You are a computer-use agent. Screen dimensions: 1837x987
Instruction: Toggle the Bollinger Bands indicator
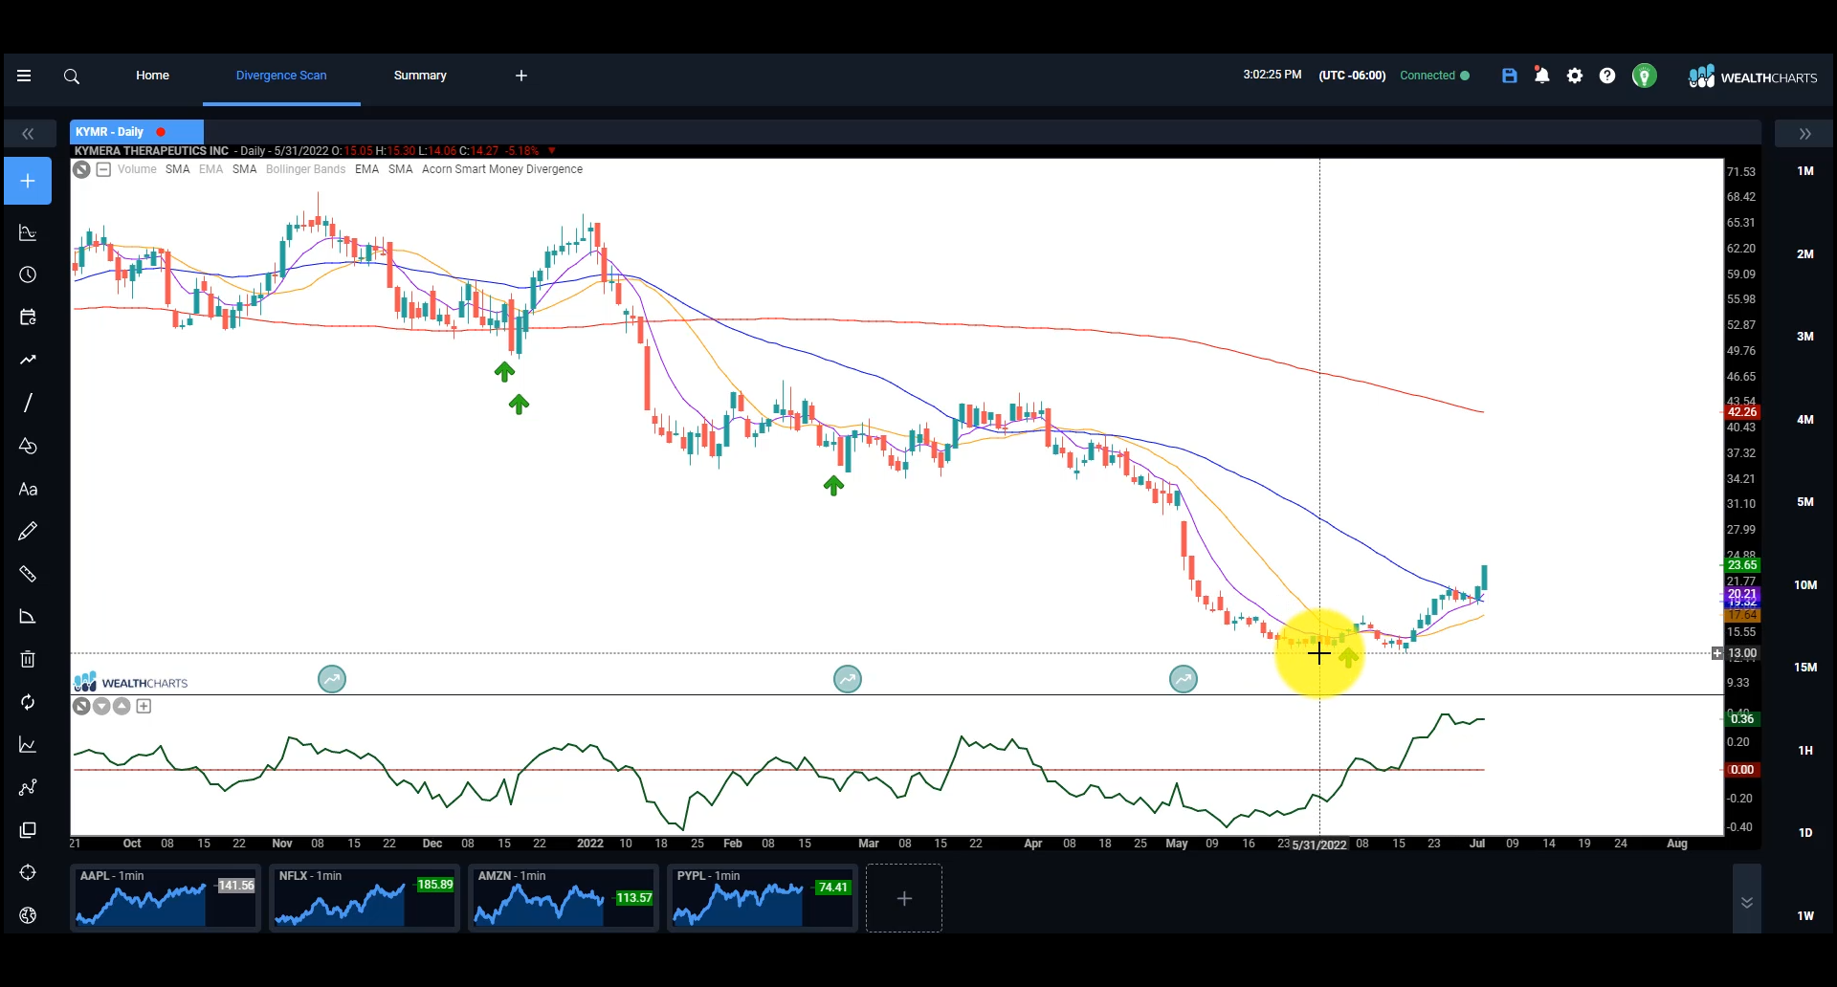coord(305,169)
